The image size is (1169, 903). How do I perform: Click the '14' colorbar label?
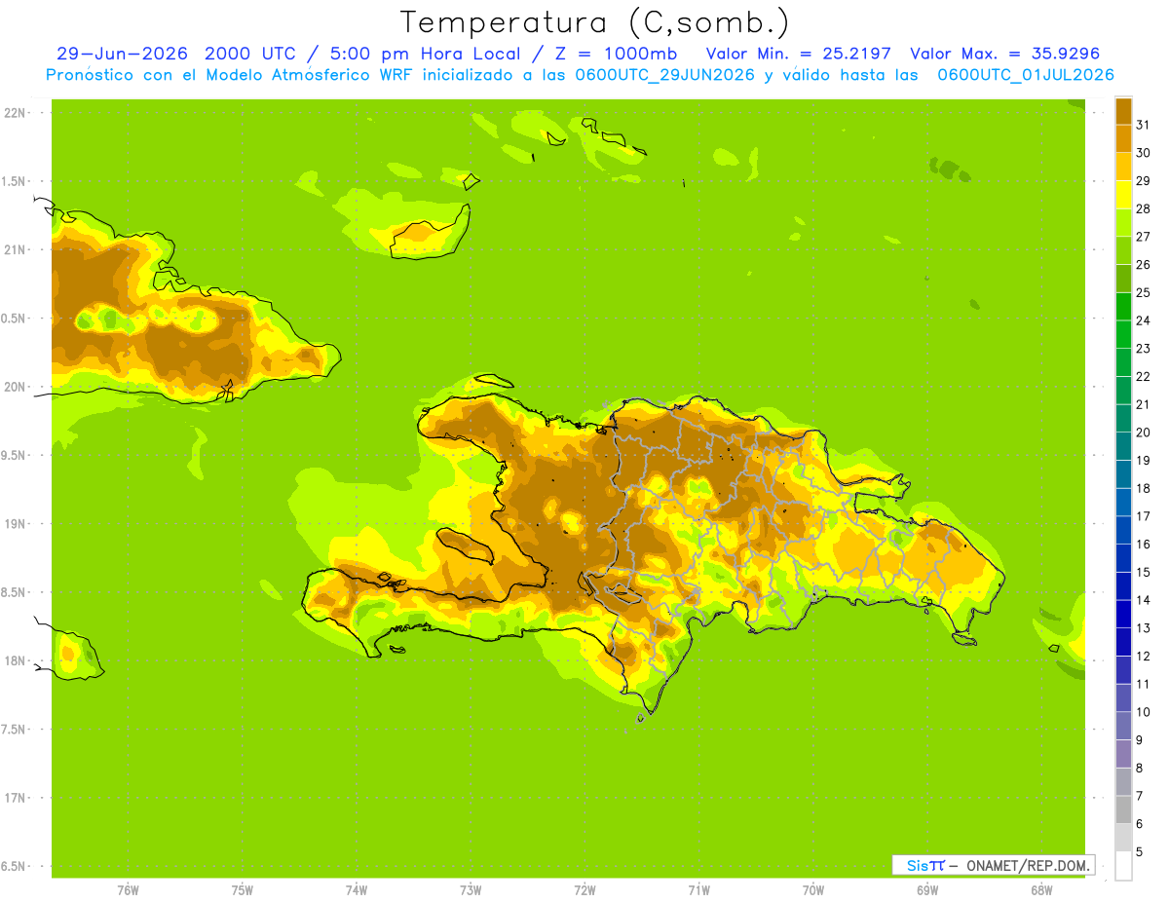pos(1144,600)
